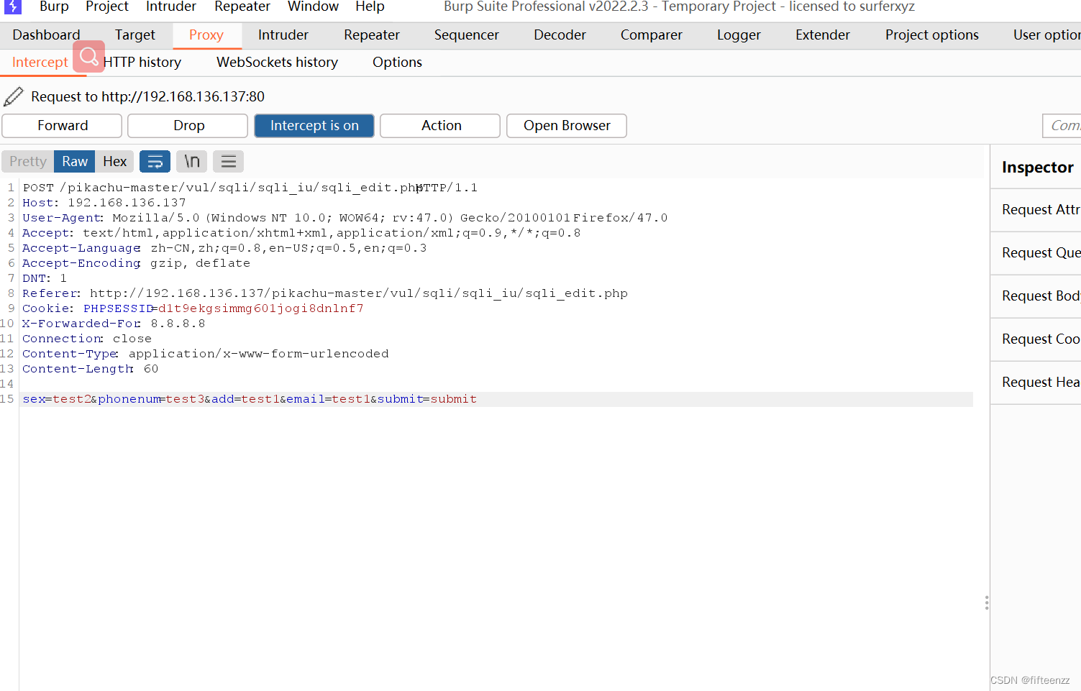Expand Request Query Parameters in Inspector
The image size is (1081, 691).
tap(1036, 253)
